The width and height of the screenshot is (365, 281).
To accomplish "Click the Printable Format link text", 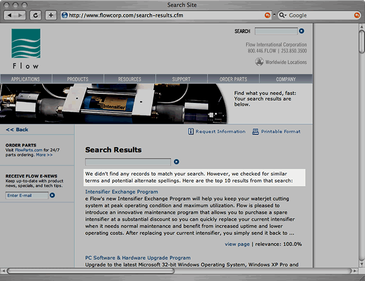I will click(281, 132).
